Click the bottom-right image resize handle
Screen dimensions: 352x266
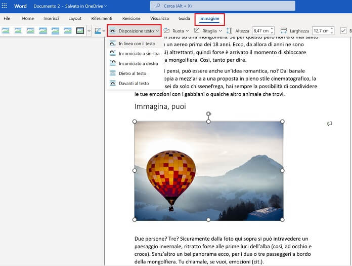tap(282, 220)
